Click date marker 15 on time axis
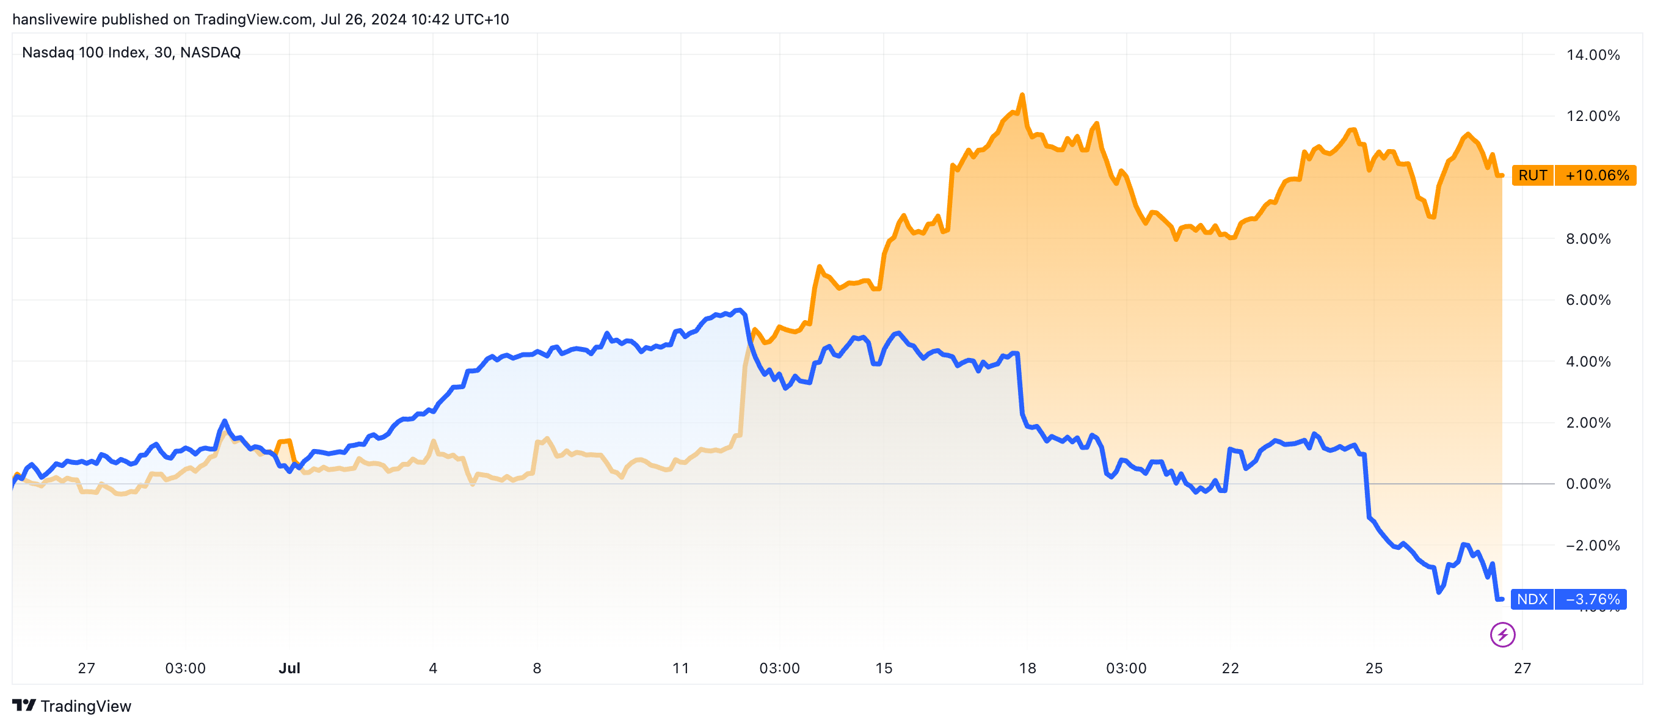Image resolution: width=1655 pixels, height=727 pixels. pos(884,668)
